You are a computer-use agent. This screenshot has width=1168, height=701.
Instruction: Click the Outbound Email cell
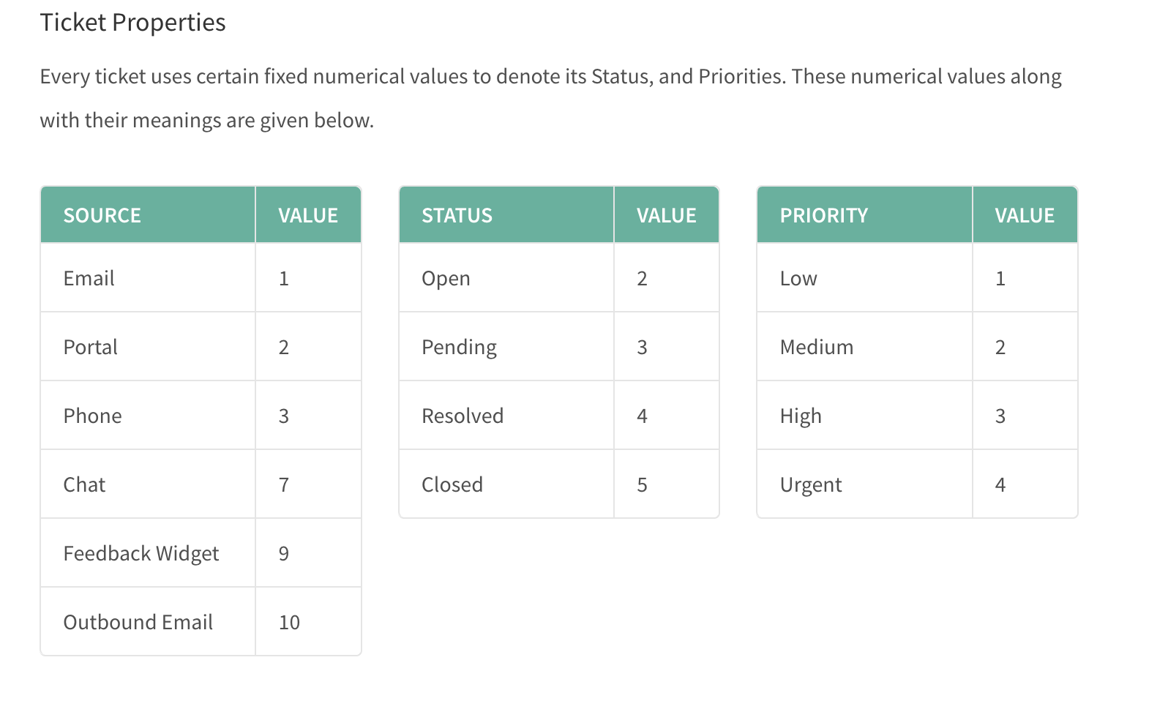click(148, 622)
